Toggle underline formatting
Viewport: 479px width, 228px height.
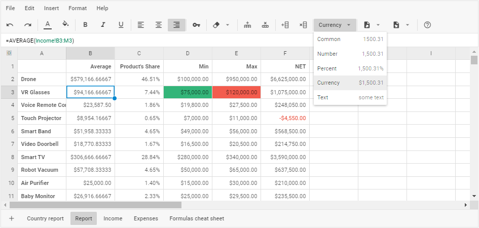(121, 25)
